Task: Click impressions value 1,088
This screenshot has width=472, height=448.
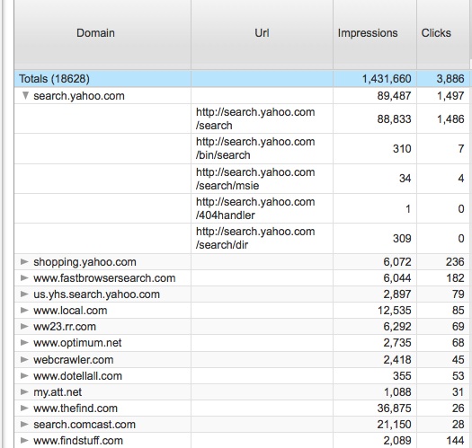Action: tap(397, 392)
